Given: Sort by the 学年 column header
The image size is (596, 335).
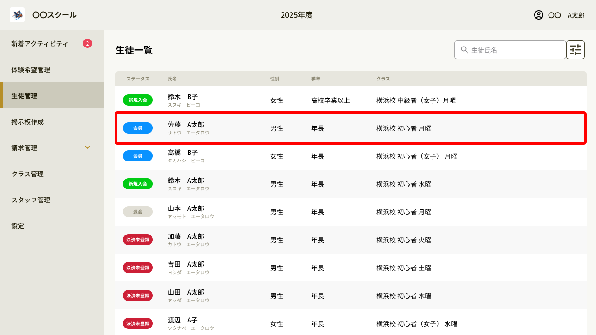Looking at the screenshot, I should 316,79.
